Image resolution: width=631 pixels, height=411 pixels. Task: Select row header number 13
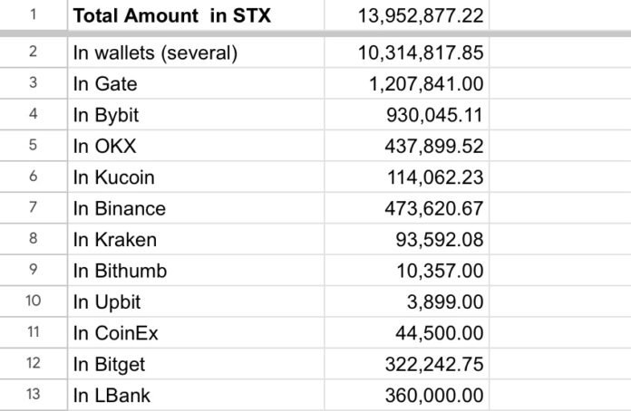(33, 395)
